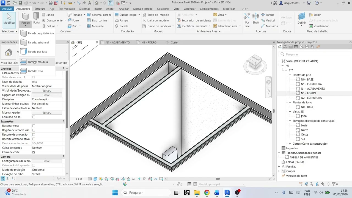
Task: Select the Escada stairs tool
Action: [x=121, y=26]
